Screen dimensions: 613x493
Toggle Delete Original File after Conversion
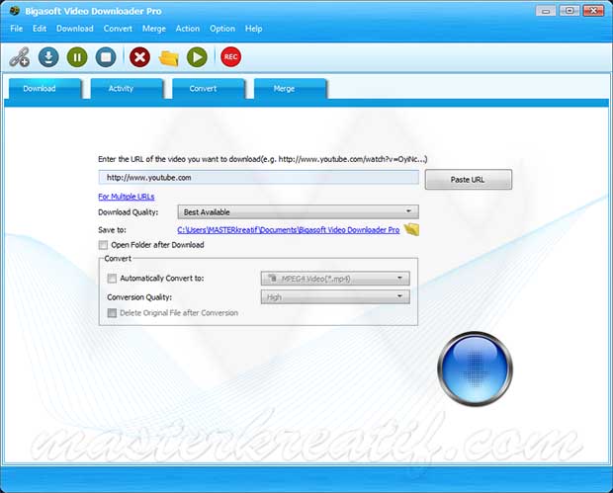pyautogui.click(x=112, y=313)
